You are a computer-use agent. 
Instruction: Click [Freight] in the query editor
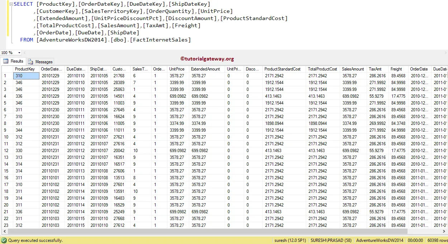click(186, 25)
